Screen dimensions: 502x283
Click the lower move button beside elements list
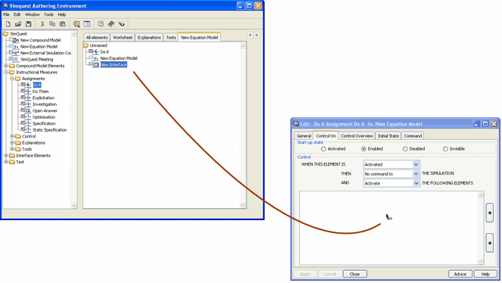click(489, 243)
